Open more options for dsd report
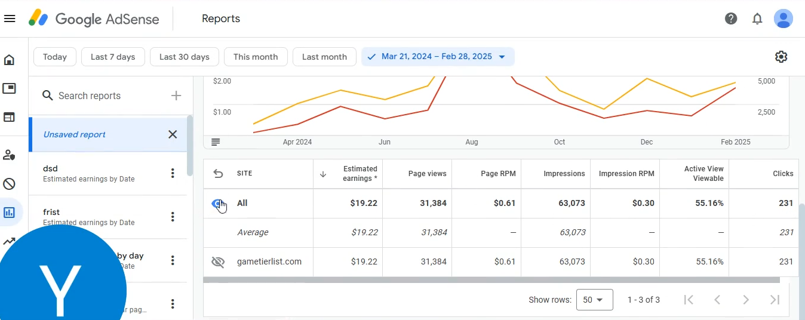This screenshot has width=805, height=320. [x=173, y=173]
